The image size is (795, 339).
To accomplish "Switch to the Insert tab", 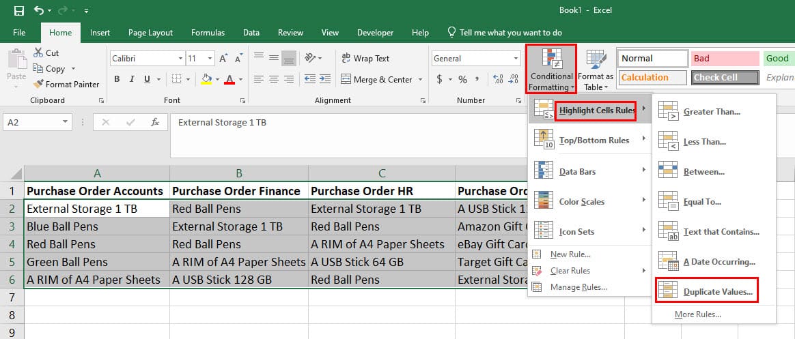I will click(100, 33).
